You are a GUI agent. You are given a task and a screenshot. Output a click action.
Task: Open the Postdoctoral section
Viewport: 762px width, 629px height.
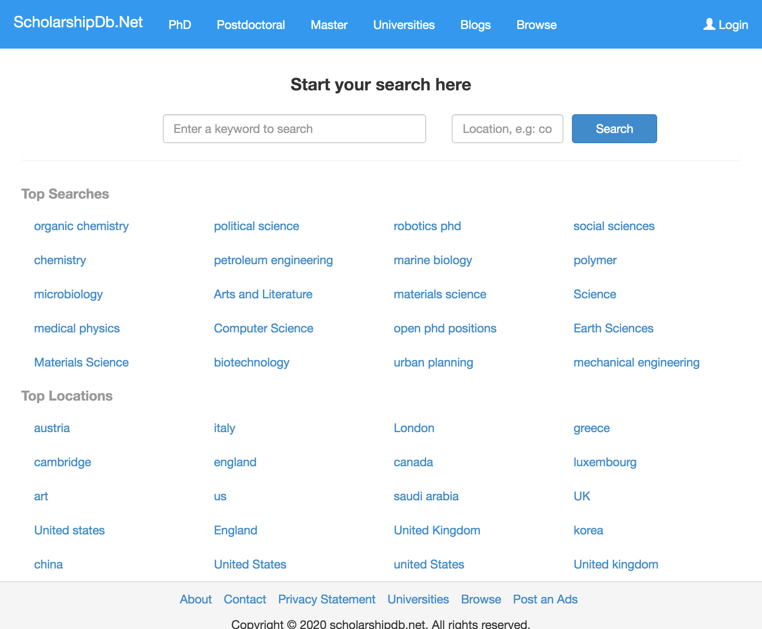tap(251, 25)
